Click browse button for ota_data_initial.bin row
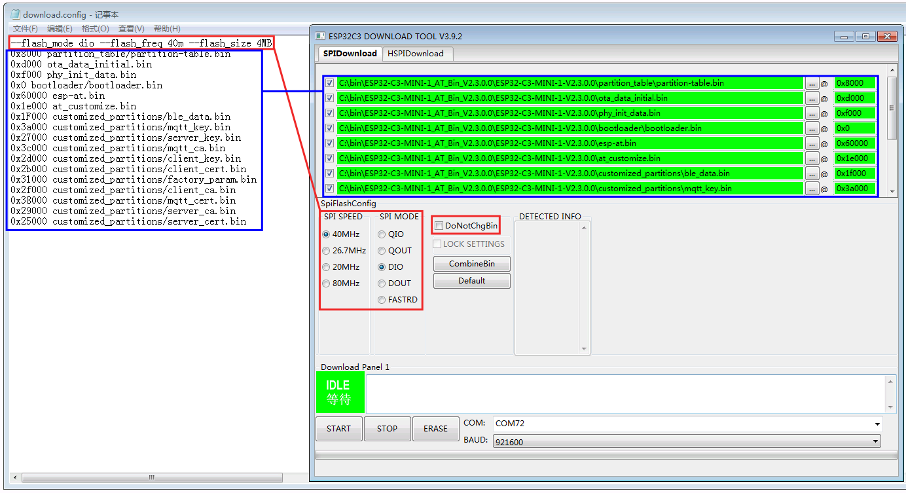906x493 pixels. (x=812, y=99)
